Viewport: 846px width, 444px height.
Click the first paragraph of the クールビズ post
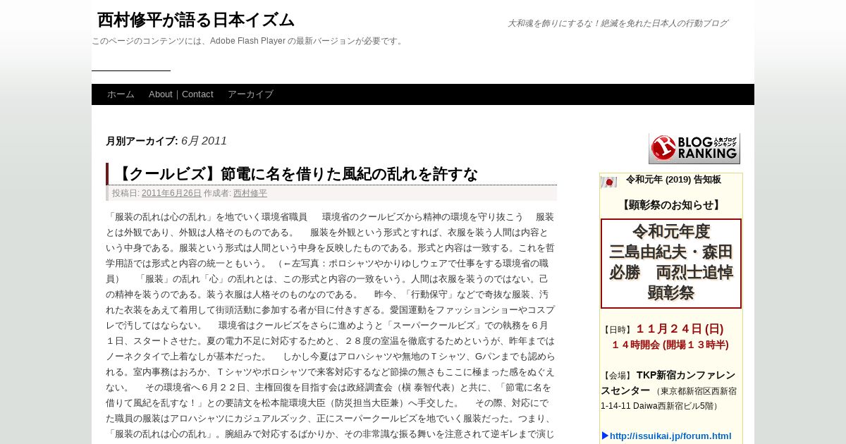(x=331, y=325)
